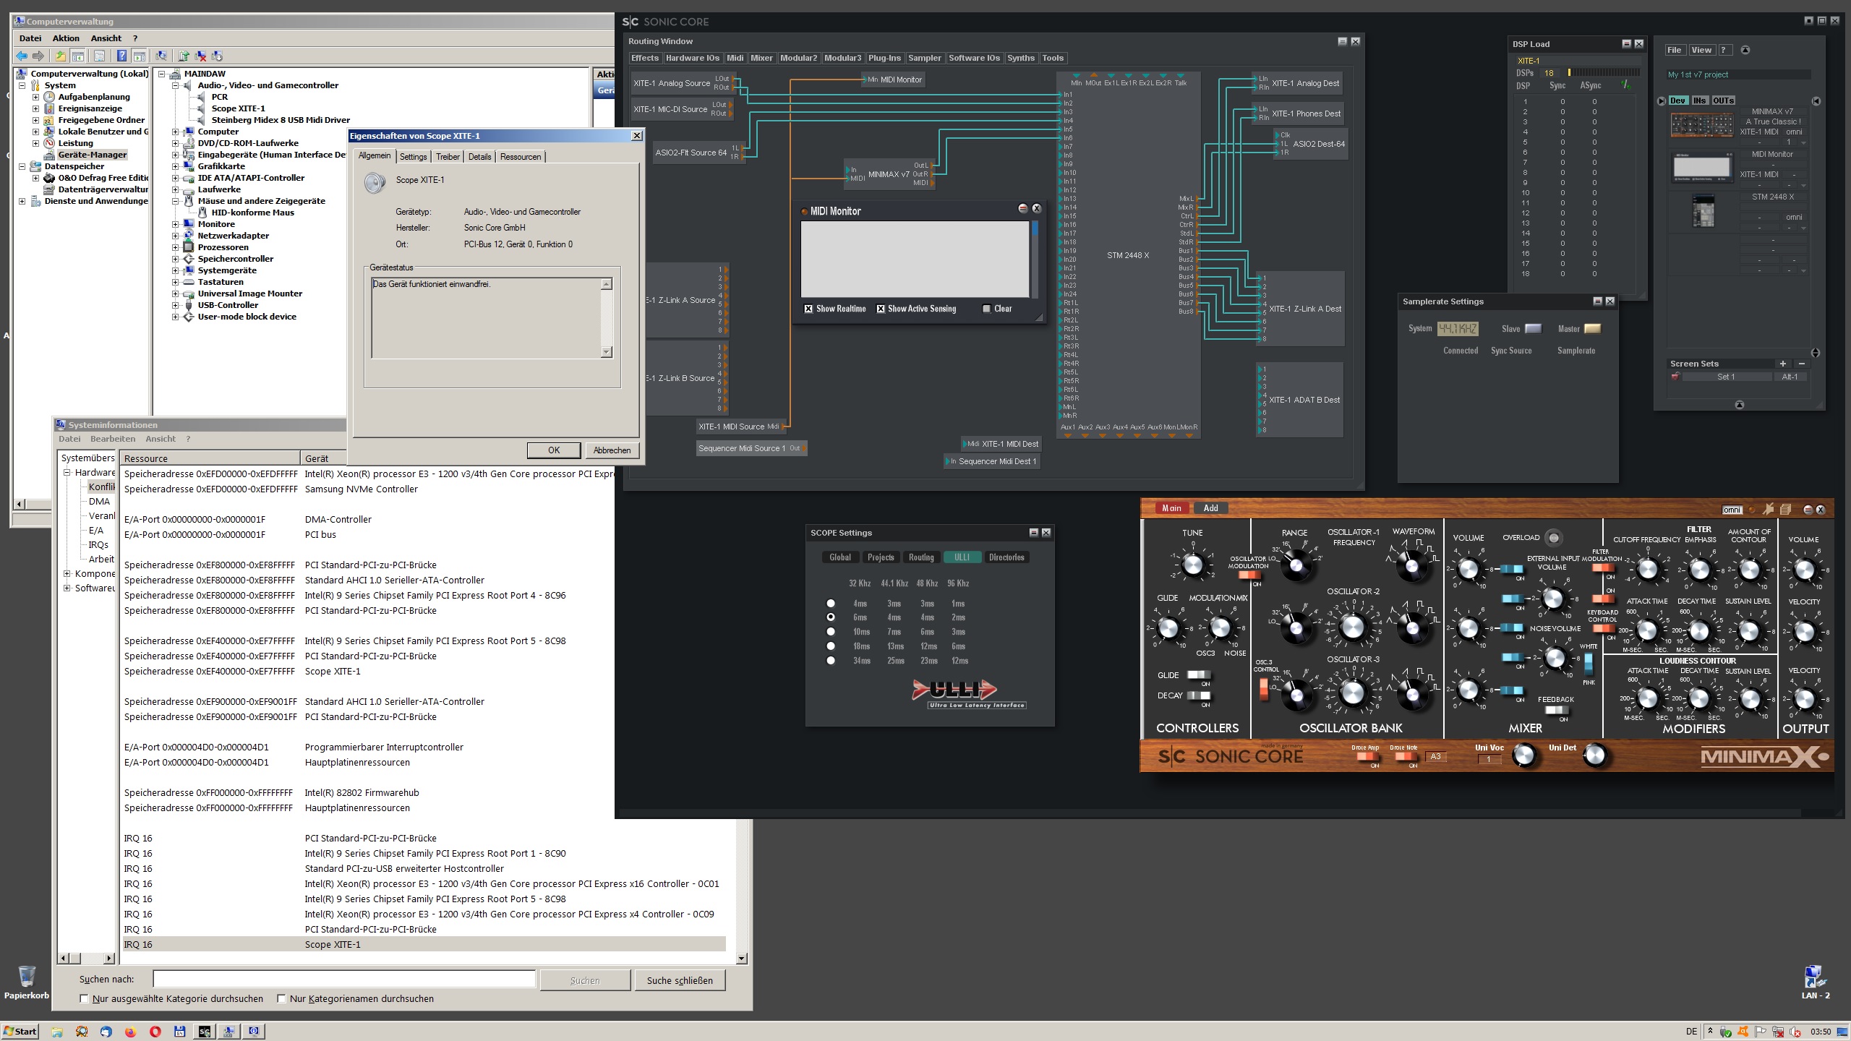This screenshot has width=1851, height=1041.
Task: Click the Papierkorb icon on the desktop
Action: point(26,977)
